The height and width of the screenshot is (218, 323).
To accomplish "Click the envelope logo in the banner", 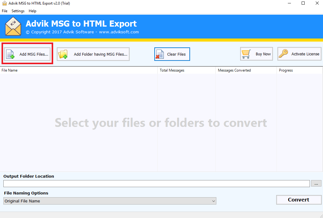I will pos(13,27).
